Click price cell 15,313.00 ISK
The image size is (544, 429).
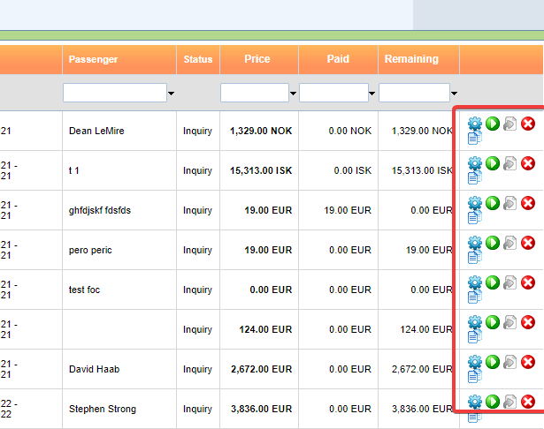point(261,170)
